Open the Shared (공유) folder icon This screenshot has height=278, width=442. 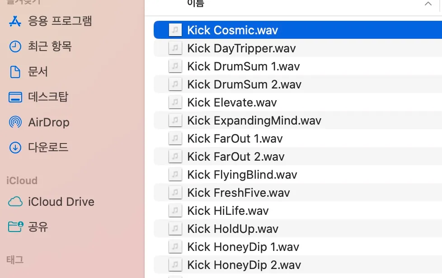(x=15, y=227)
